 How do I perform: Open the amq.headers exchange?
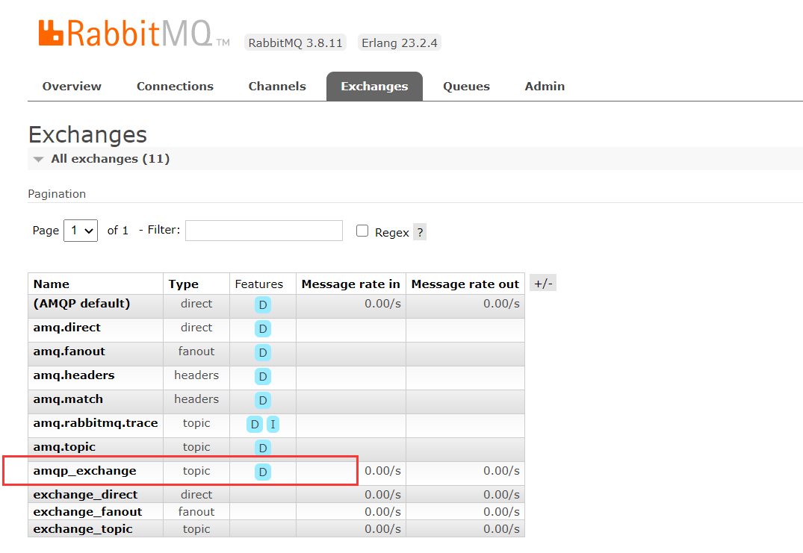click(74, 375)
